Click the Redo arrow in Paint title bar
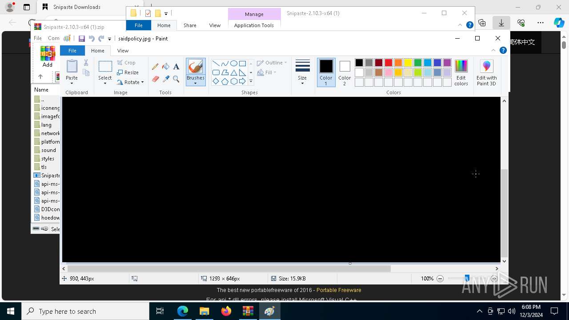 pyautogui.click(x=101, y=39)
